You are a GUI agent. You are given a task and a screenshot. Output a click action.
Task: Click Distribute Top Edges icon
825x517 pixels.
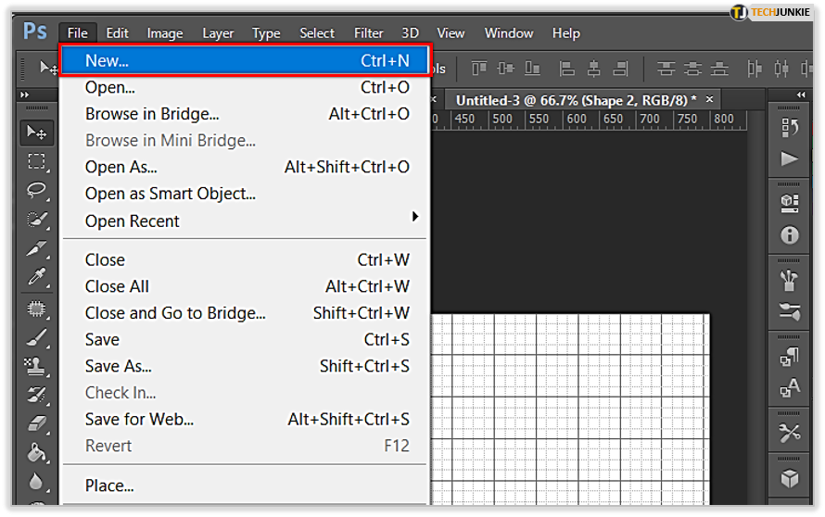click(666, 69)
